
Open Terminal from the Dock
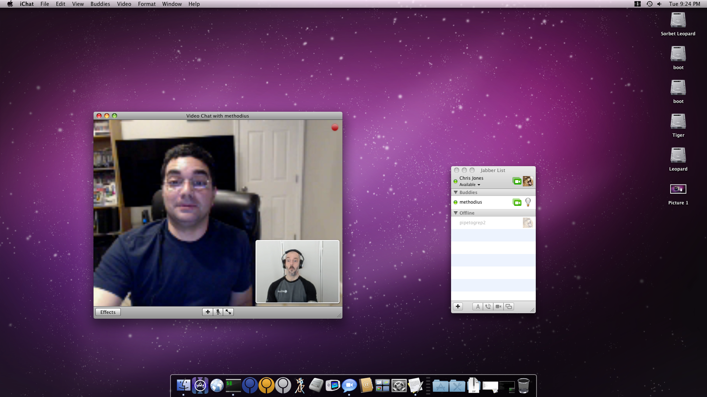[233, 386]
